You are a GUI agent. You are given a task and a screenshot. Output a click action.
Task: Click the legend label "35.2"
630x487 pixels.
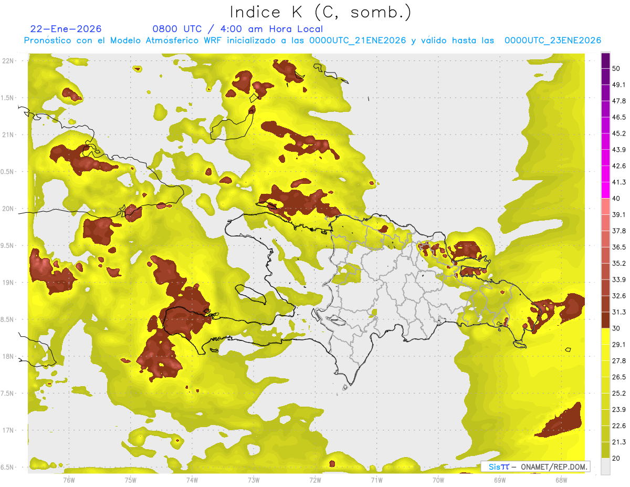point(619,264)
